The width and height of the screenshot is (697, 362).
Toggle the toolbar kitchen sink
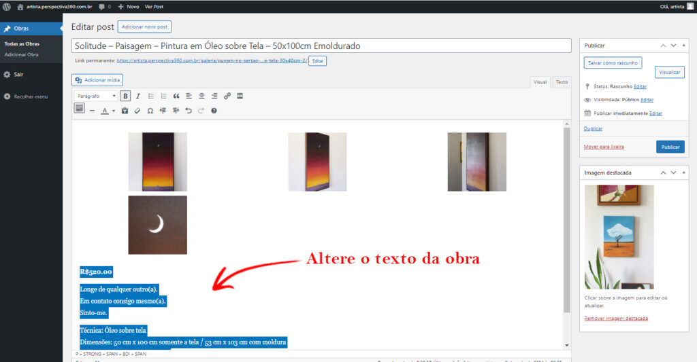coord(79,108)
